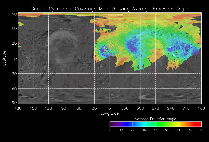This screenshot has width=209, height=142.
Task: Click the 0 latitude tick label
Action: [15, 58]
